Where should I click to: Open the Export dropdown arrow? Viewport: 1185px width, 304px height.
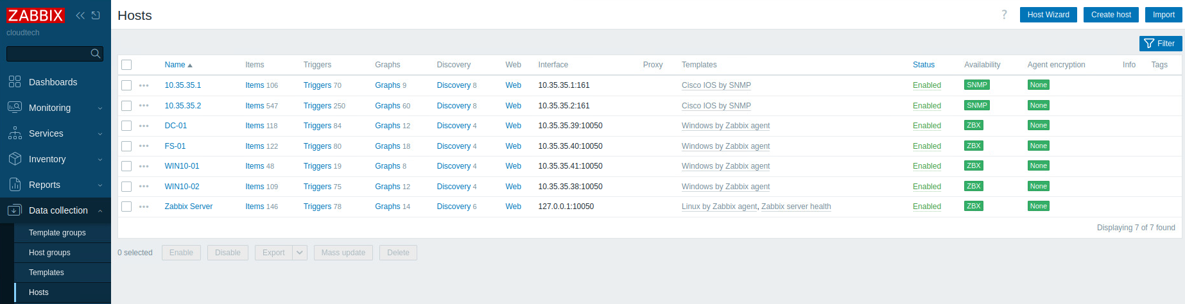coord(300,253)
